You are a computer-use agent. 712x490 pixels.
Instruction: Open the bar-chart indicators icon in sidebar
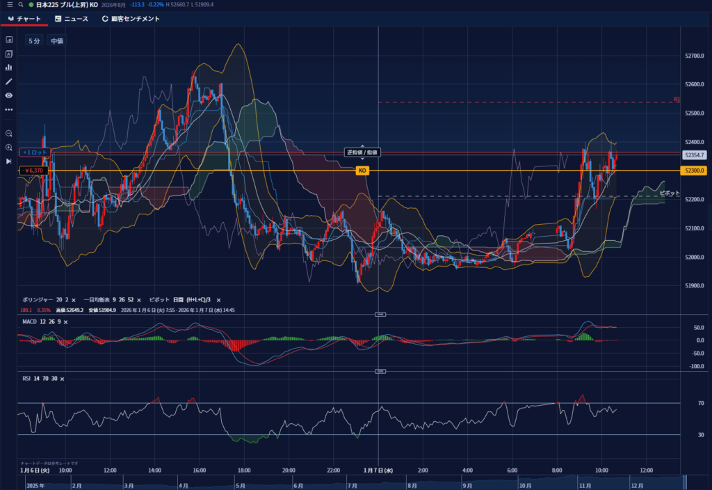pyautogui.click(x=9, y=68)
